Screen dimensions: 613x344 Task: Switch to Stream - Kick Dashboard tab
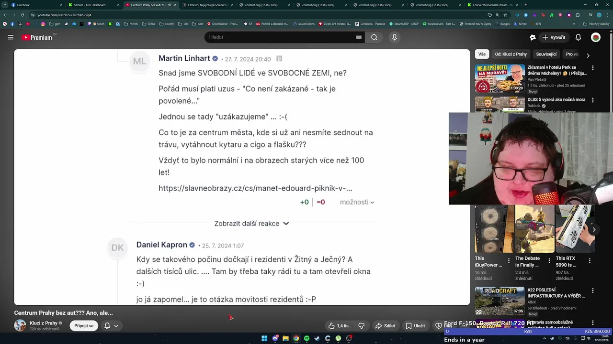pyautogui.click(x=94, y=5)
